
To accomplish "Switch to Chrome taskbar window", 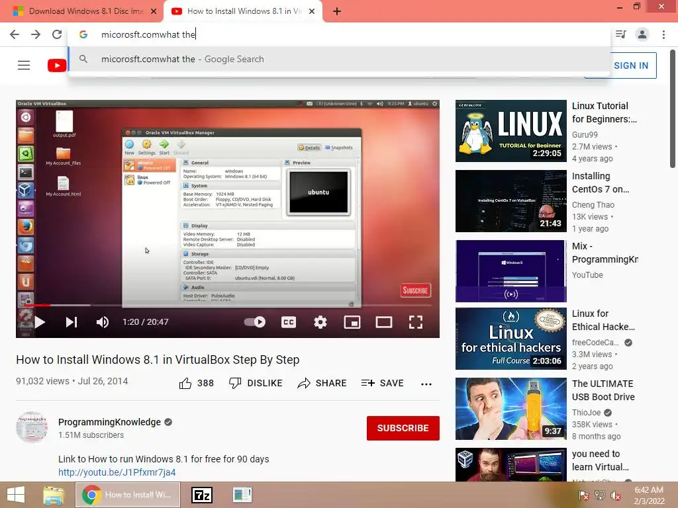I will pos(128,495).
